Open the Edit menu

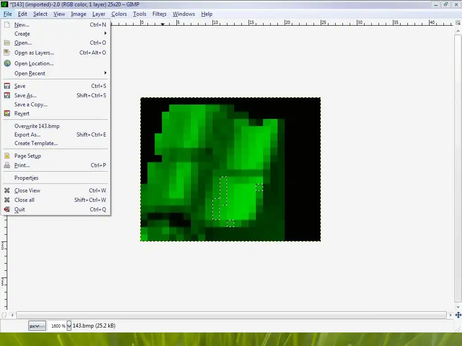(x=23, y=14)
